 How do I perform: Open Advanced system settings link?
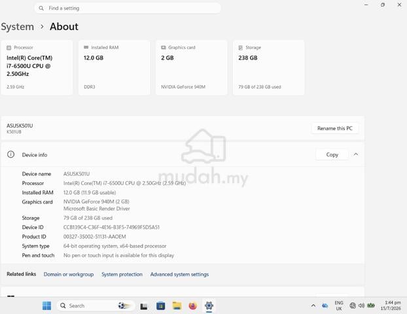click(179, 274)
